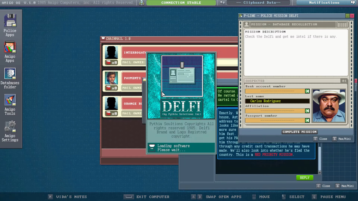Open the Amigo Apps desktop icon

[10, 47]
